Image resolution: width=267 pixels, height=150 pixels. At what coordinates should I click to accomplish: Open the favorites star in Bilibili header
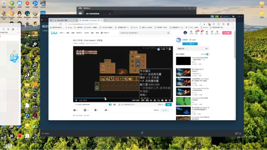tap(207, 32)
